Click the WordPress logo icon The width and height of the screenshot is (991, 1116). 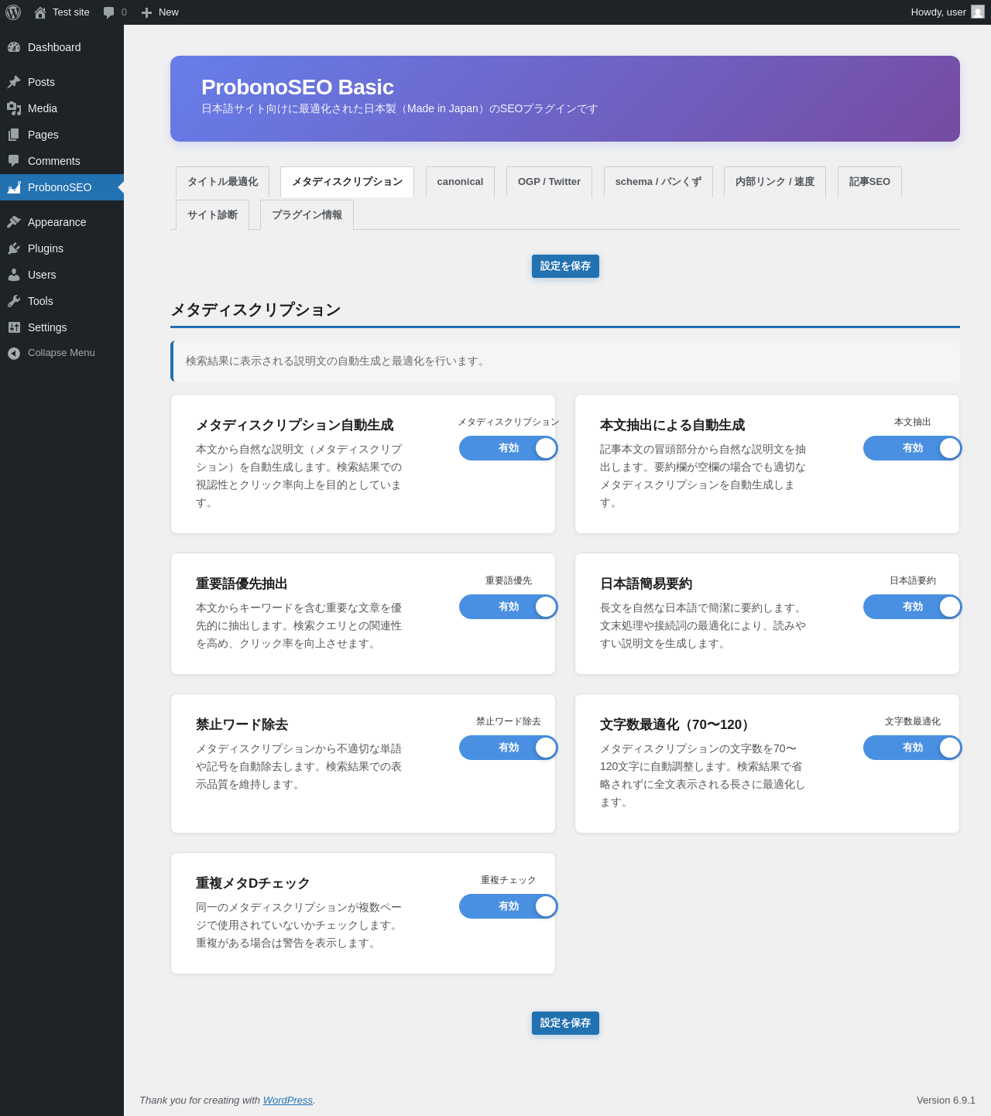click(13, 12)
